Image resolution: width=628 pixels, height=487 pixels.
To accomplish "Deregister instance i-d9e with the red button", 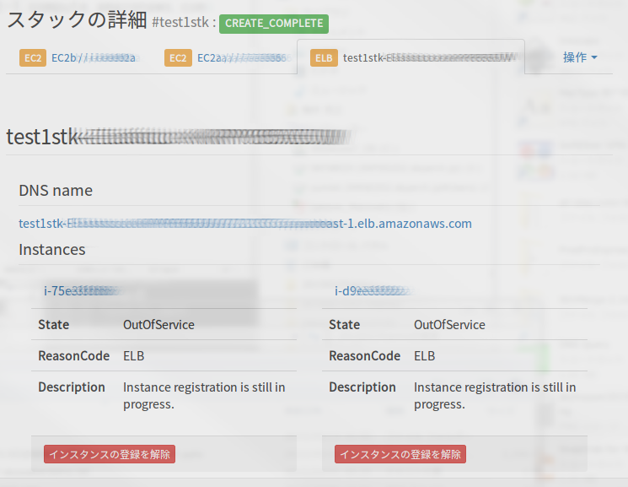I will click(400, 454).
